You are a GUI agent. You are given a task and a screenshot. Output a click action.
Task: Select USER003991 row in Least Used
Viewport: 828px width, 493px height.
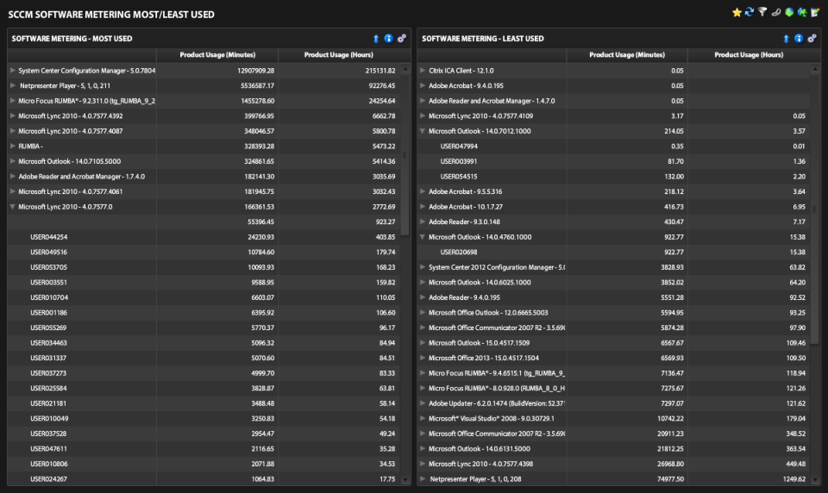pos(614,161)
